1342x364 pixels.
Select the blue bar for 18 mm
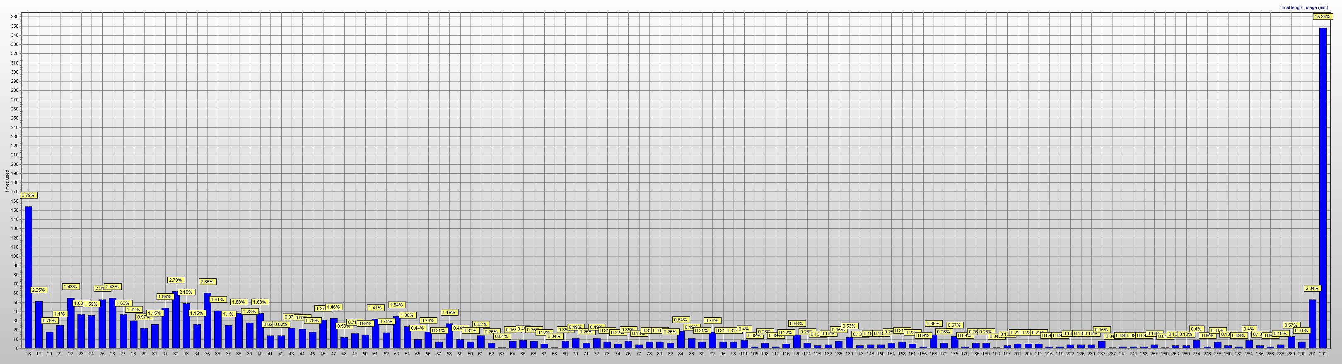29,277
